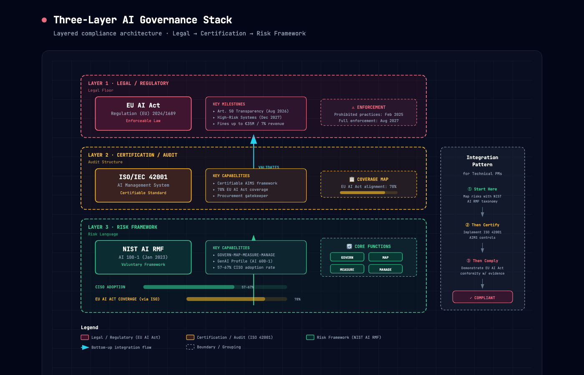Click the EU AI Act alignment progress bar
Viewport: 584px width, 375px height.
click(369, 192)
